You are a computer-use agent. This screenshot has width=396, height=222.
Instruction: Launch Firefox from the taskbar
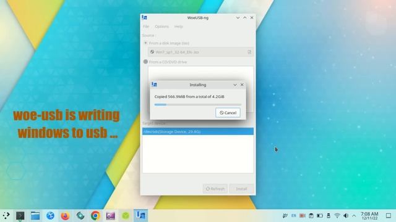tap(65, 216)
